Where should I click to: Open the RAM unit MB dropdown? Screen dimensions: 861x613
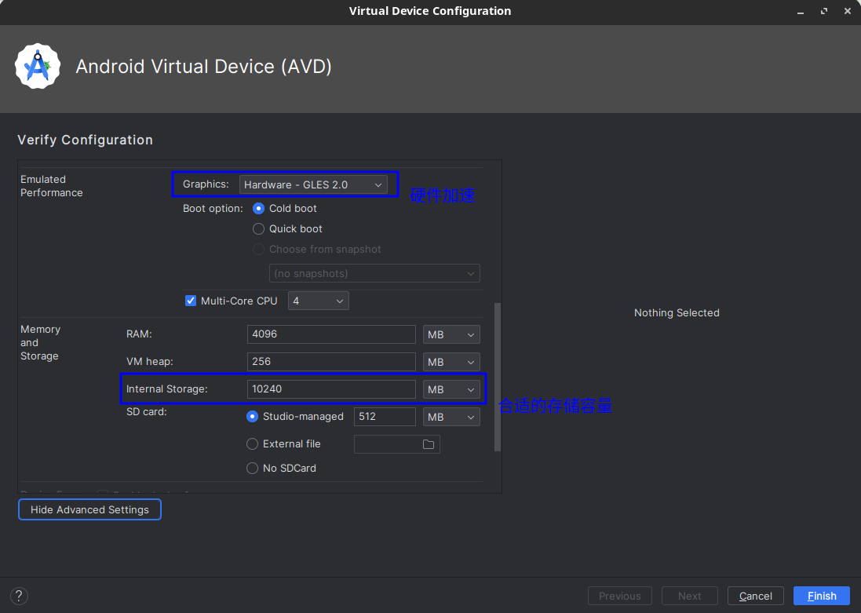tap(451, 334)
